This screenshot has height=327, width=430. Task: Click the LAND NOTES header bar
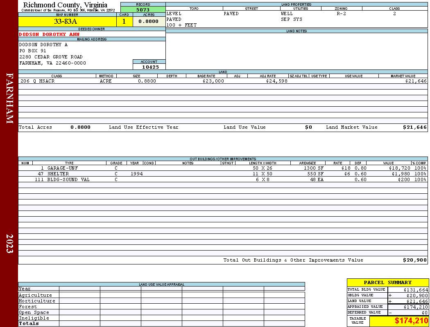[296, 31]
